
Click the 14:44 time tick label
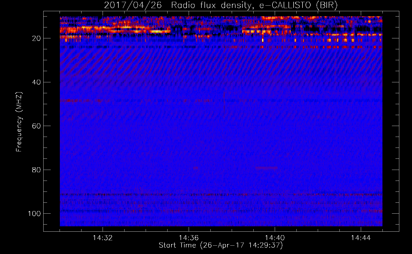pyautogui.click(x=361, y=238)
